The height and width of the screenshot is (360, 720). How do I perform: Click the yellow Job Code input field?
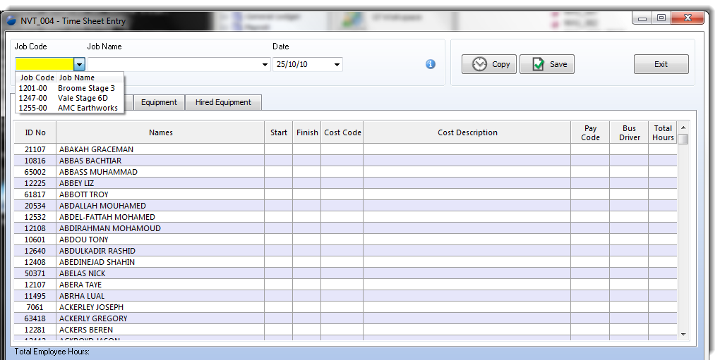coord(44,64)
